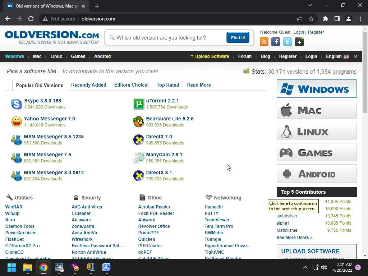Open Chrome extensions puzzle icon

(326, 19)
